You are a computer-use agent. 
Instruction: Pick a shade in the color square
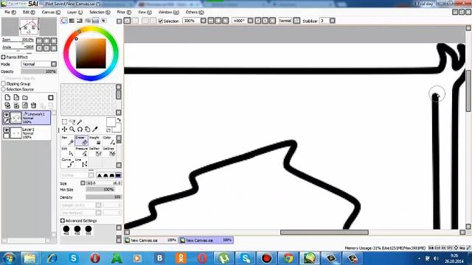[91, 54]
